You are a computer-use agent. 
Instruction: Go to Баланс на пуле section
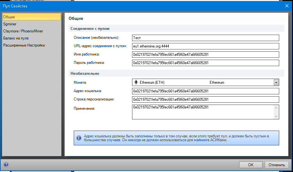[x=32, y=38]
